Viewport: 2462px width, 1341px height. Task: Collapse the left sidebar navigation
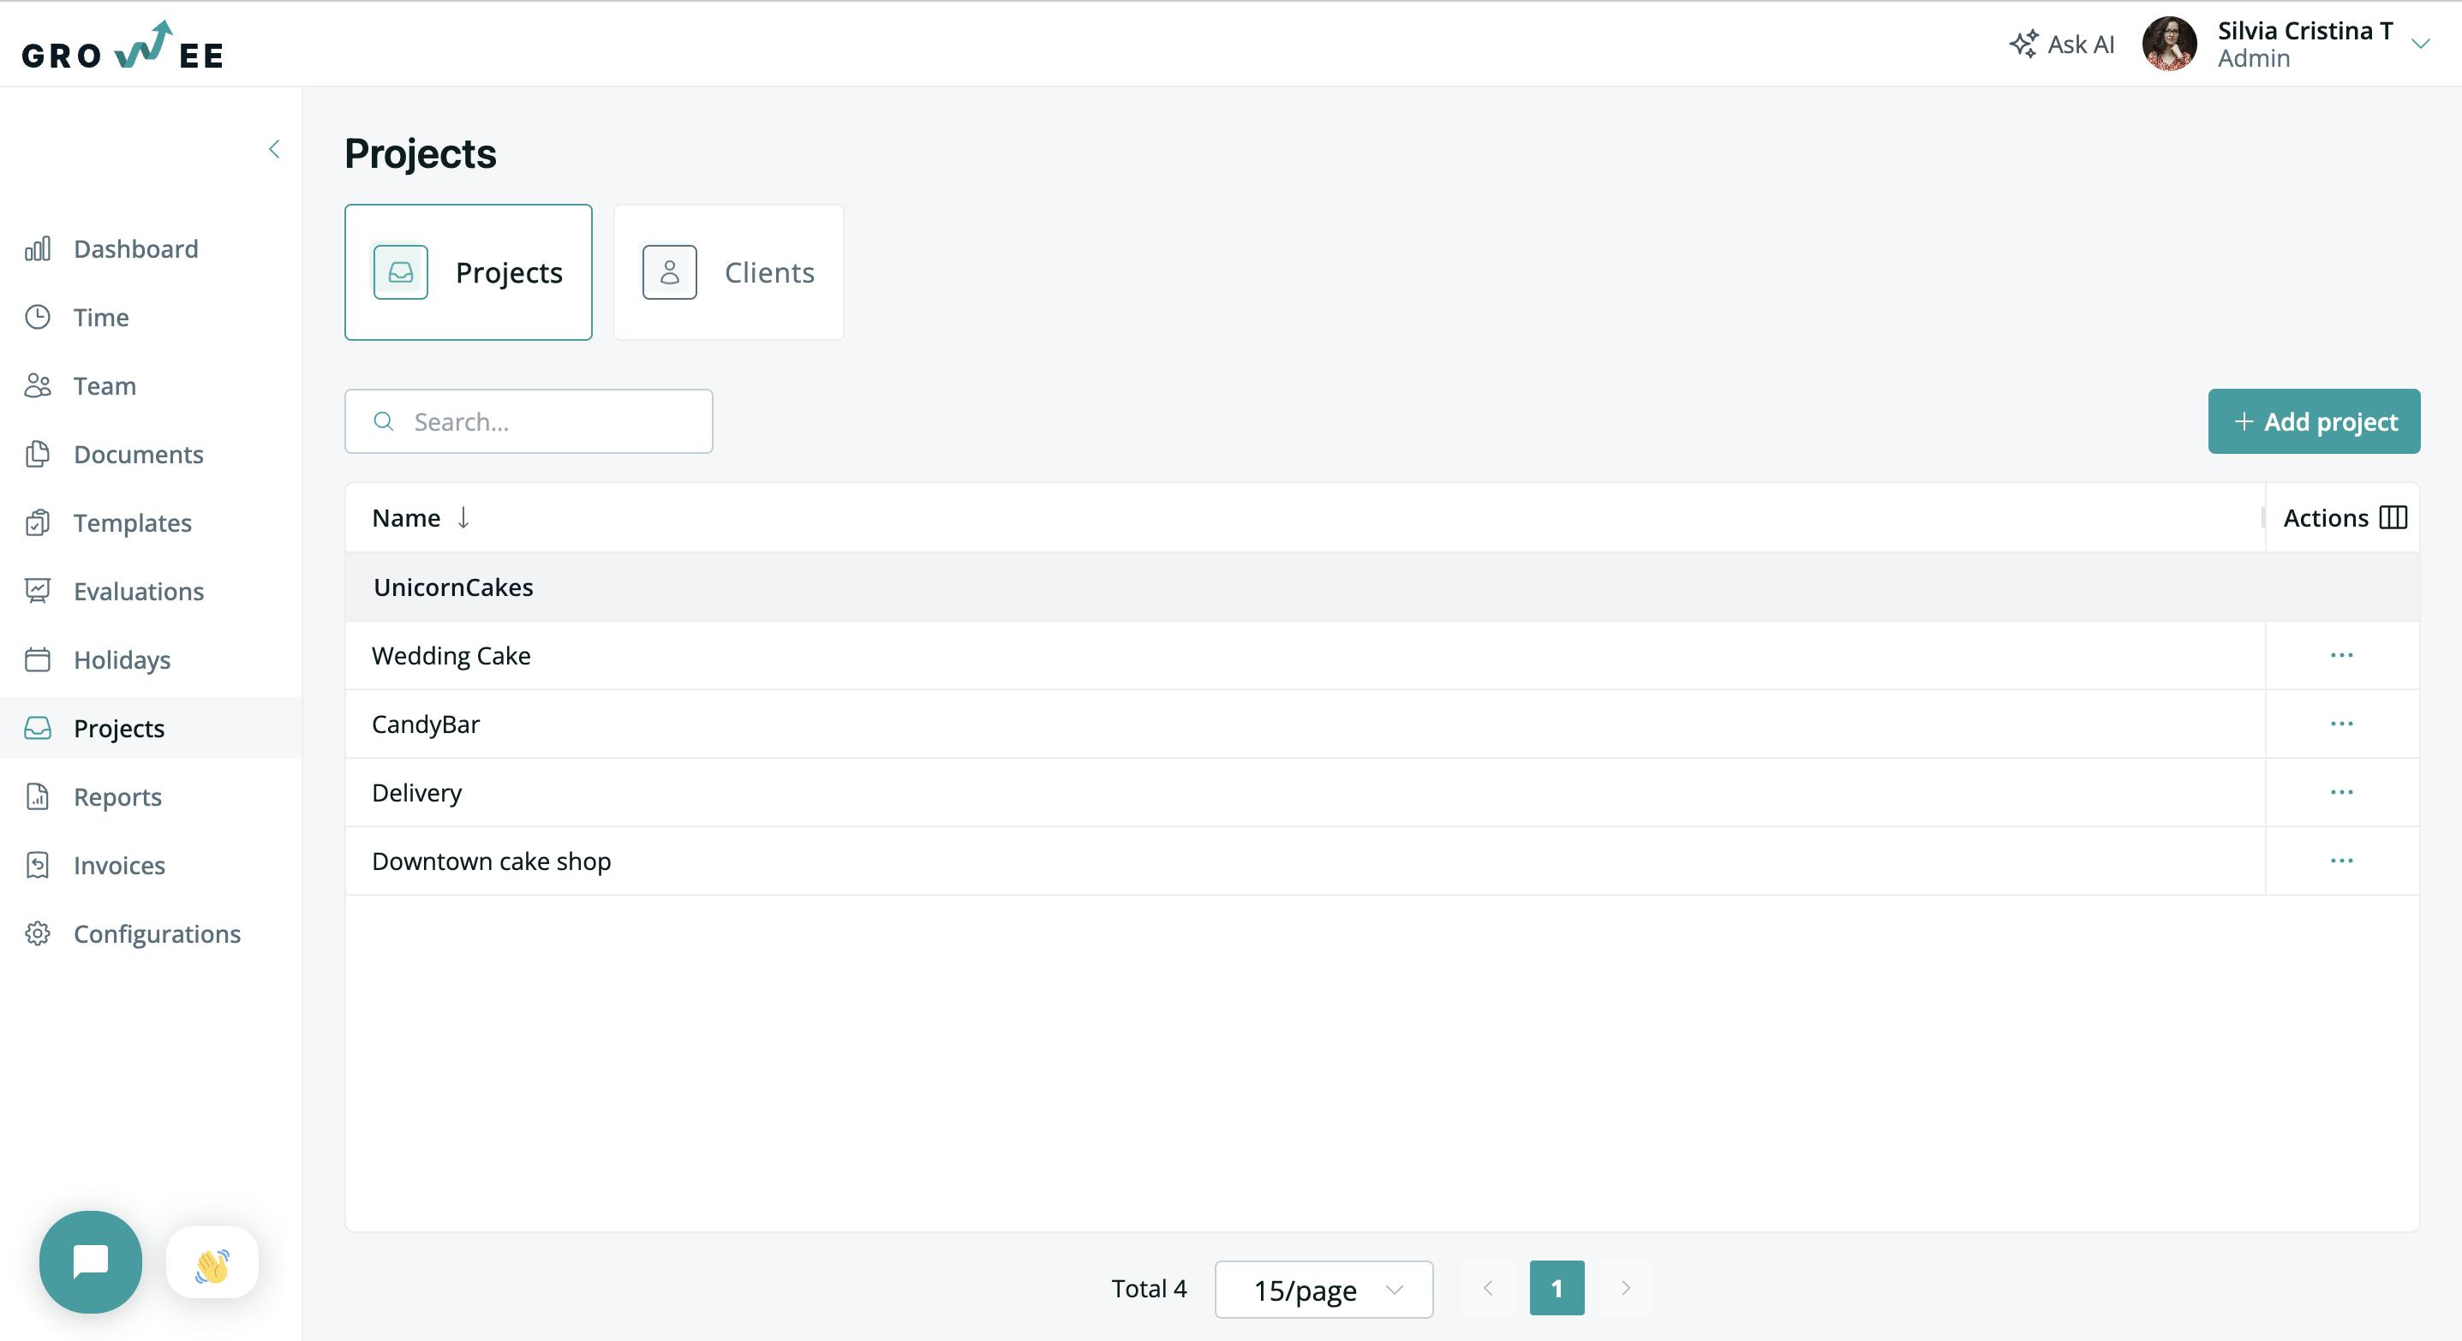pos(274,149)
